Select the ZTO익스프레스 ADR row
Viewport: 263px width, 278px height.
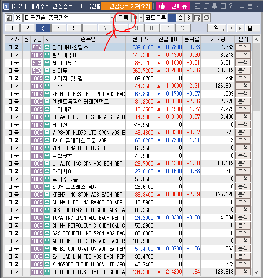pos(128,187)
